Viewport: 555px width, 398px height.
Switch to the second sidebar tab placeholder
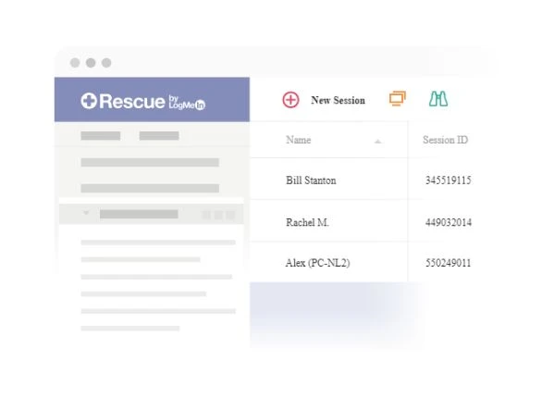[x=158, y=136]
